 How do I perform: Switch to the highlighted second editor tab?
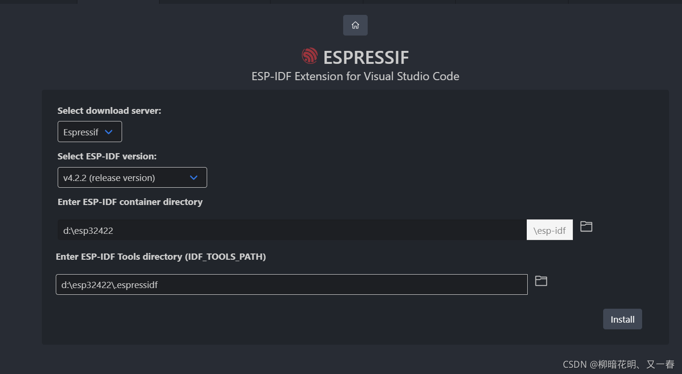[118, 2]
